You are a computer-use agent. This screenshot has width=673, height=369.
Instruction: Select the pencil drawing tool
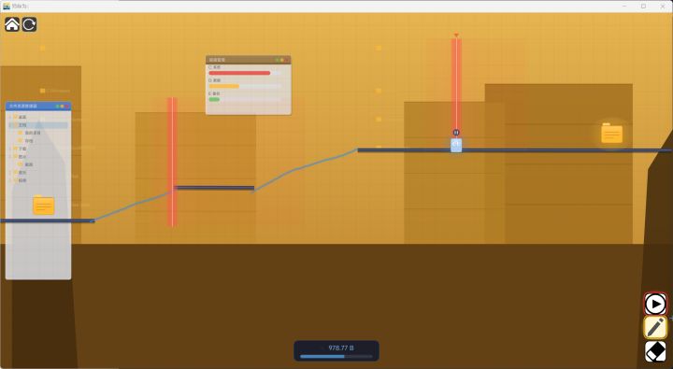pos(655,327)
